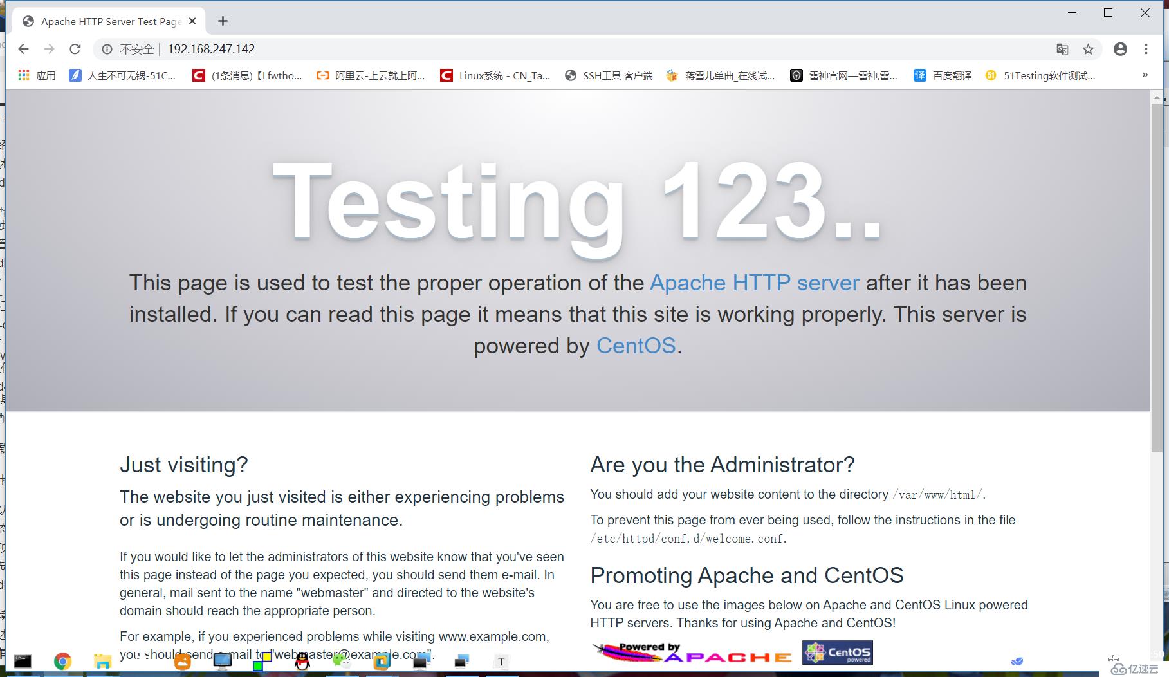1169x677 pixels.
Task: Open QQ penguin from the taskbar
Action: (302, 661)
